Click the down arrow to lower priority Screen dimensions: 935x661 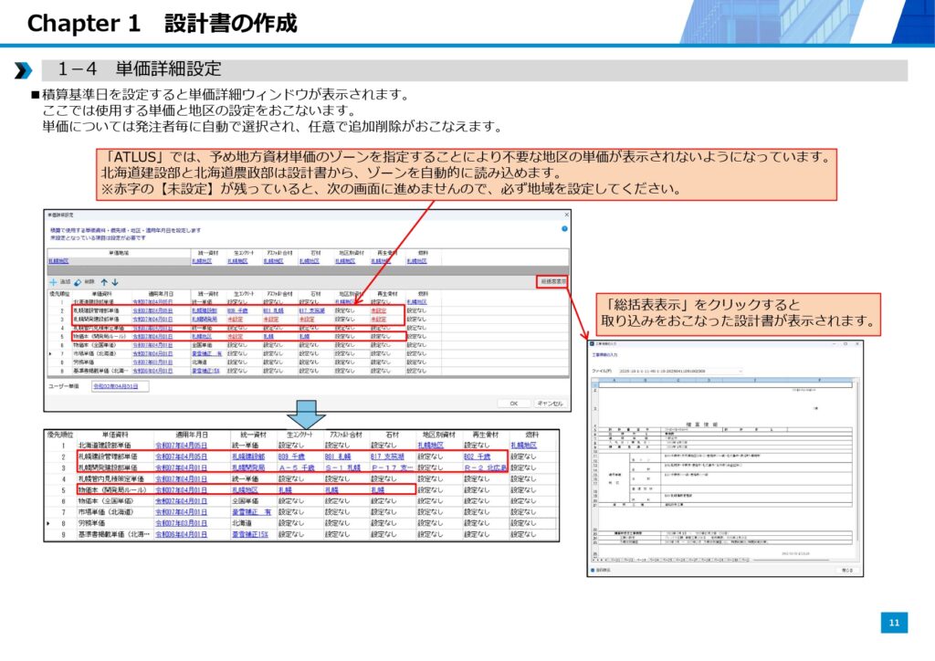coord(115,283)
